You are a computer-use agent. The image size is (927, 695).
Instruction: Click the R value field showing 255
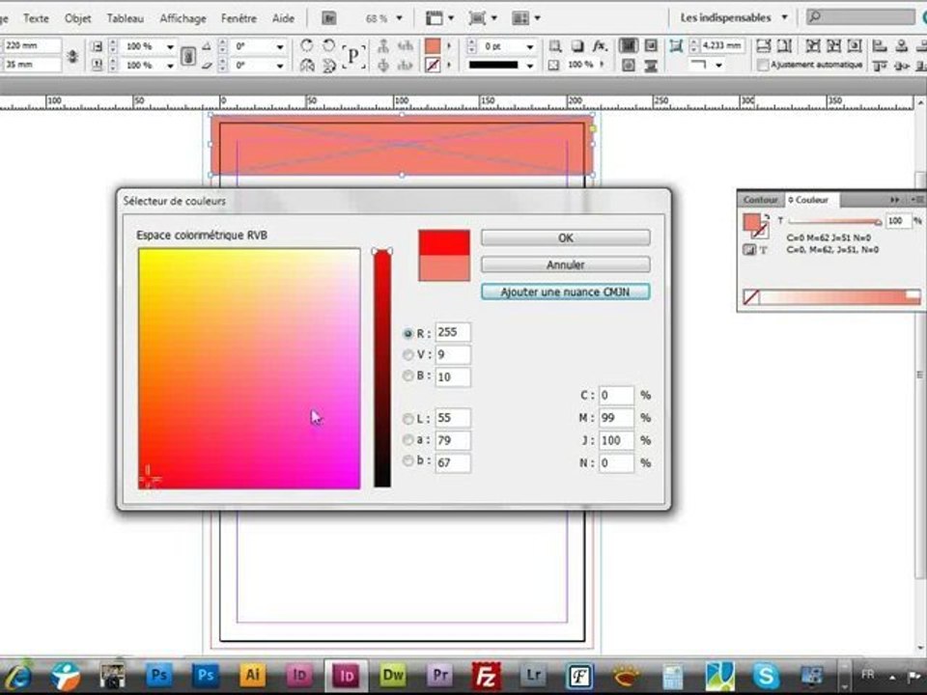[453, 332]
